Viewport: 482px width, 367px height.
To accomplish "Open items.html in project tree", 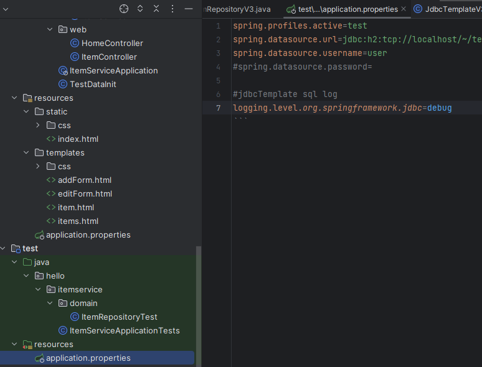I will 78,221.
